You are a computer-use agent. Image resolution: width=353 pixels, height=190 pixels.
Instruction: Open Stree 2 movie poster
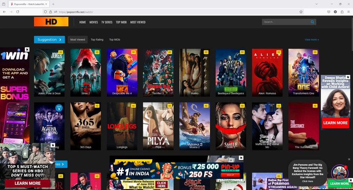(86, 73)
